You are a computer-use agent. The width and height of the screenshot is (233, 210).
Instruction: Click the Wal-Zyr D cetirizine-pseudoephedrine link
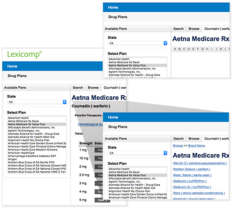point(200,163)
